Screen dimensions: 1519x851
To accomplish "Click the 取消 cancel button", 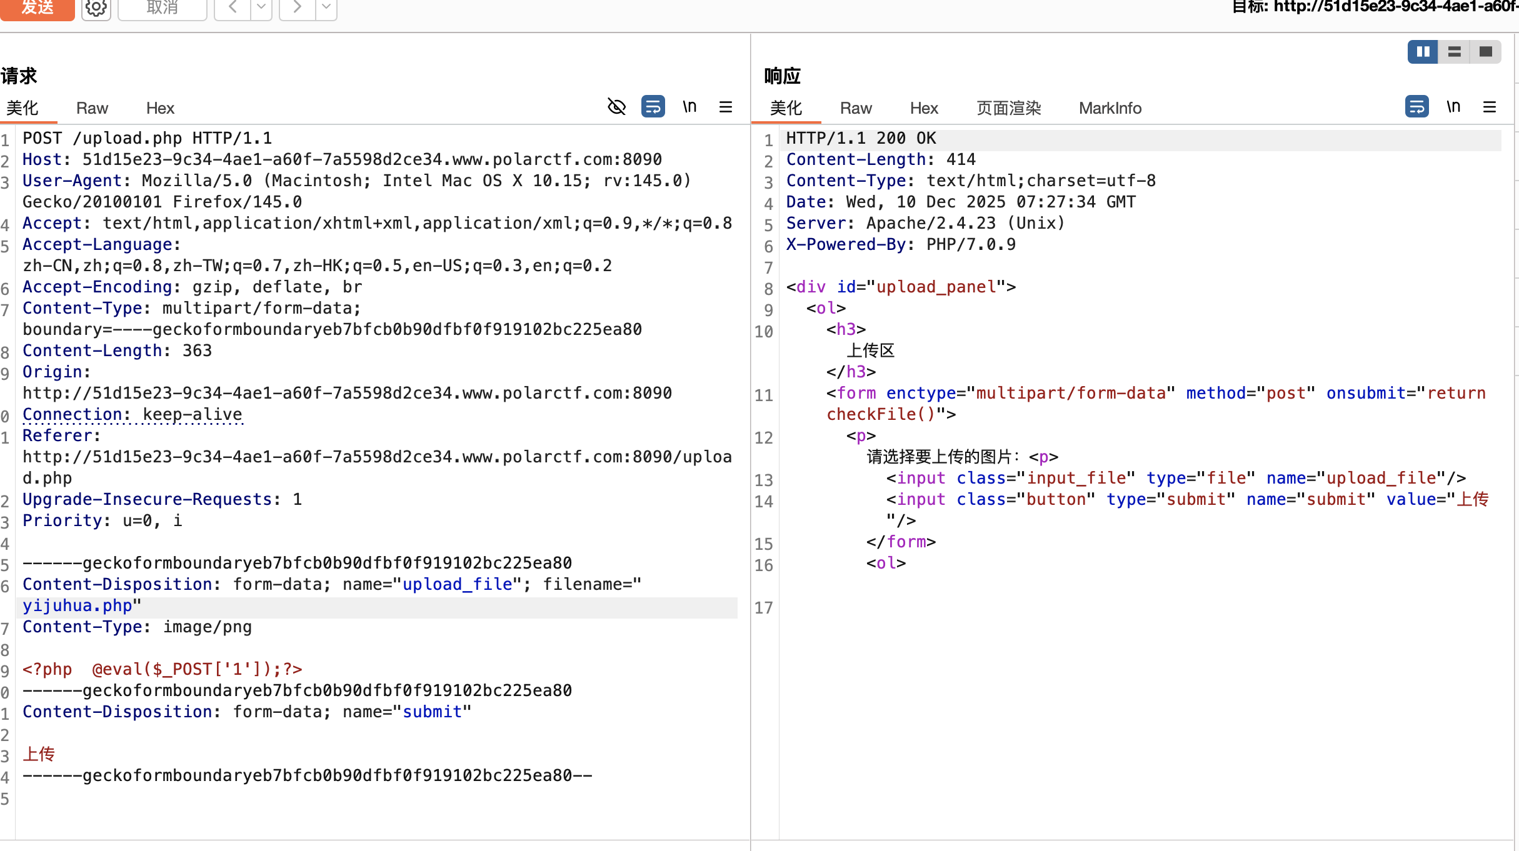I will pyautogui.click(x=163, y=8).
